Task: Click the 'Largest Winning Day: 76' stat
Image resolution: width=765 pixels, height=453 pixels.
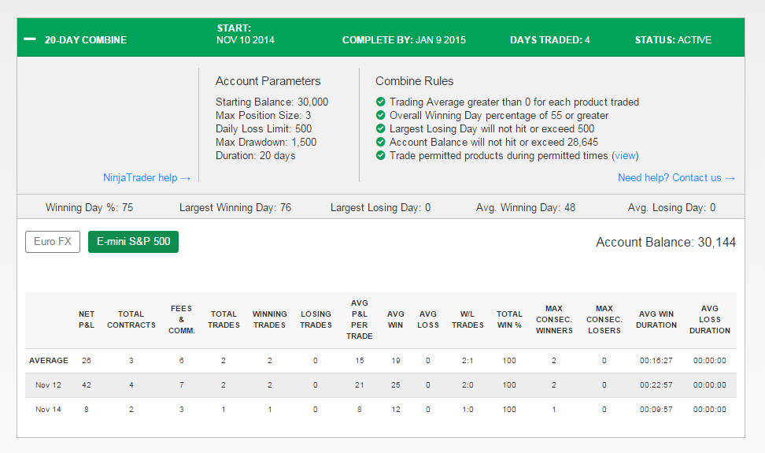Action: [235, 207]
